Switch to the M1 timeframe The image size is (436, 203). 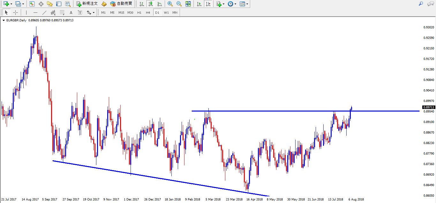point(103,12)
